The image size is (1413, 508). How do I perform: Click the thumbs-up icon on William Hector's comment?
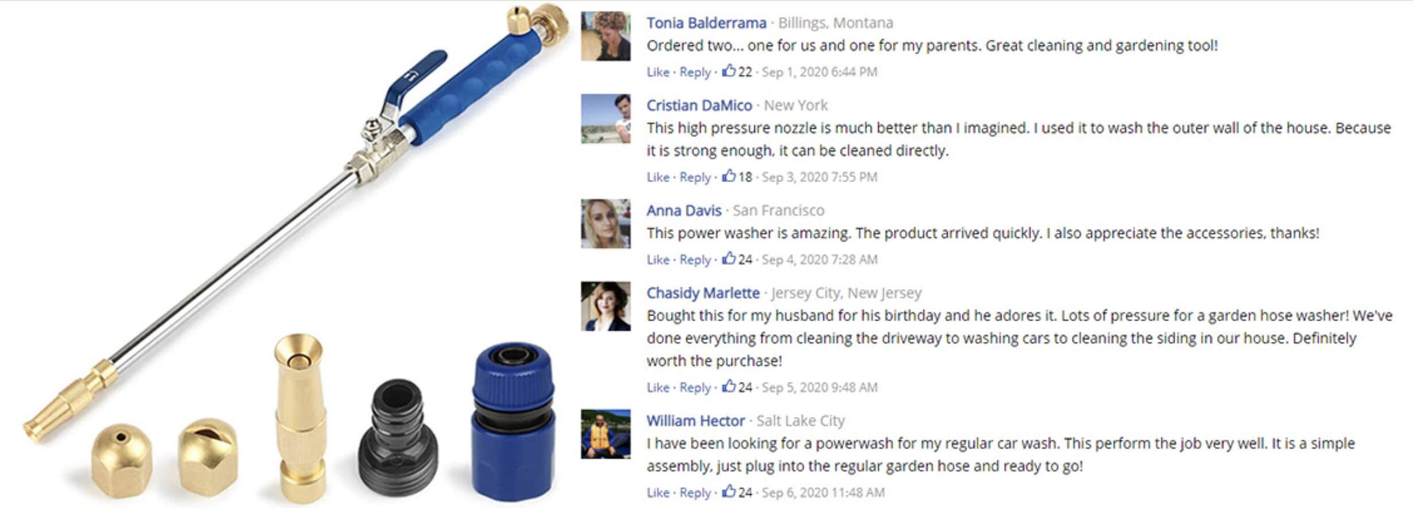[729, 491]
